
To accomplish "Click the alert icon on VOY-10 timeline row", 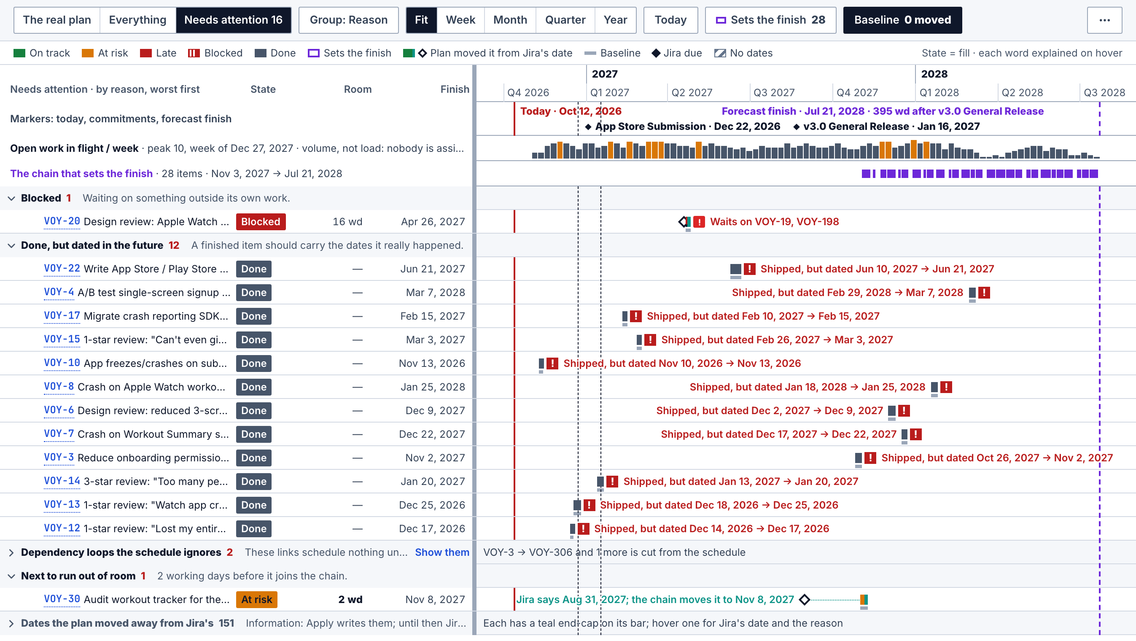I will (552, 363).
